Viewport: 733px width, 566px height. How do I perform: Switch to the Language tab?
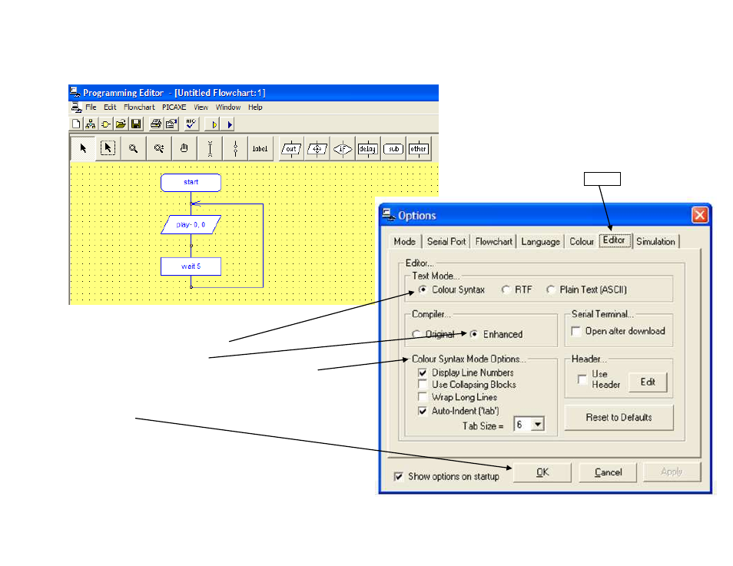[540, 241]
